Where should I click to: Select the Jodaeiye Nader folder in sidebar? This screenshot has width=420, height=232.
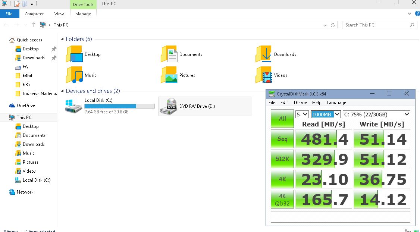37,94
